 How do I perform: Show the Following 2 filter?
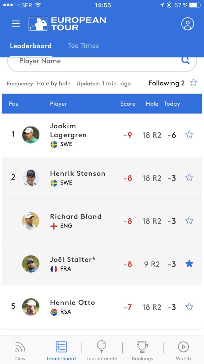(x=172, y=83)
